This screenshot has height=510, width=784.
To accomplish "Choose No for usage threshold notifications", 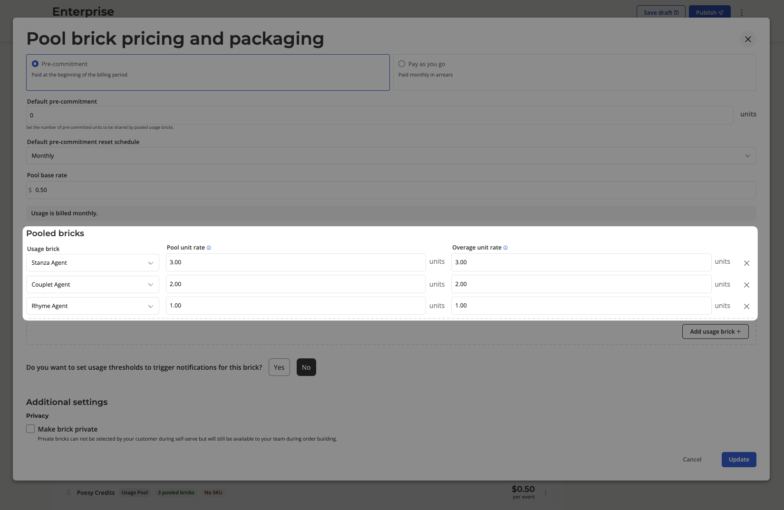I will [306, 367].
